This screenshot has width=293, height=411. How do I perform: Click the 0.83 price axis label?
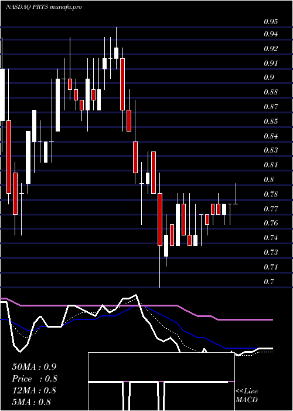pos(271,150)
